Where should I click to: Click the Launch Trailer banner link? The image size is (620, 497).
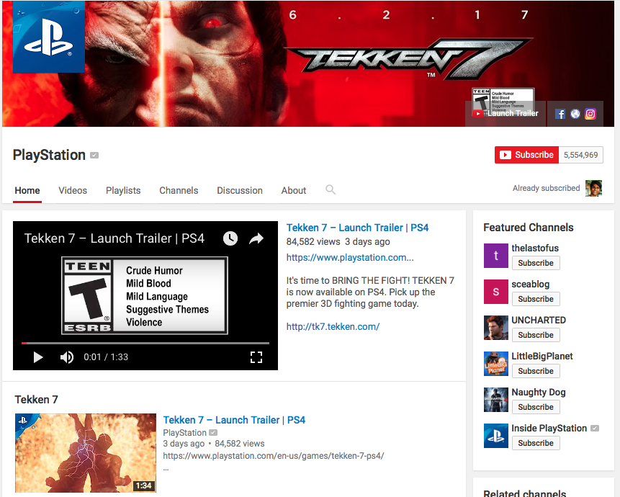(x=506, y=114)
